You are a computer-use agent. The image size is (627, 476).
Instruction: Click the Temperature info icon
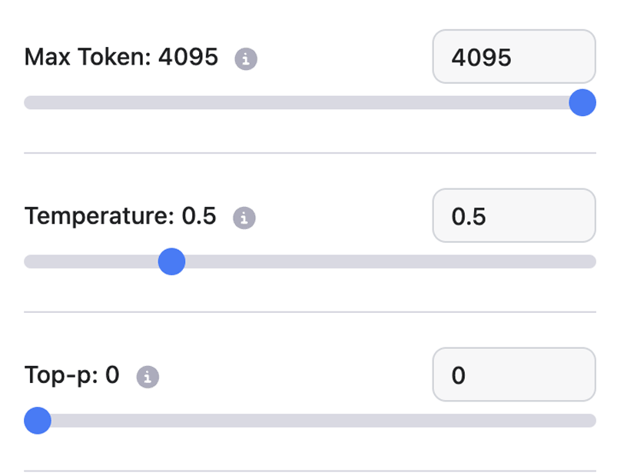point(244,218)
